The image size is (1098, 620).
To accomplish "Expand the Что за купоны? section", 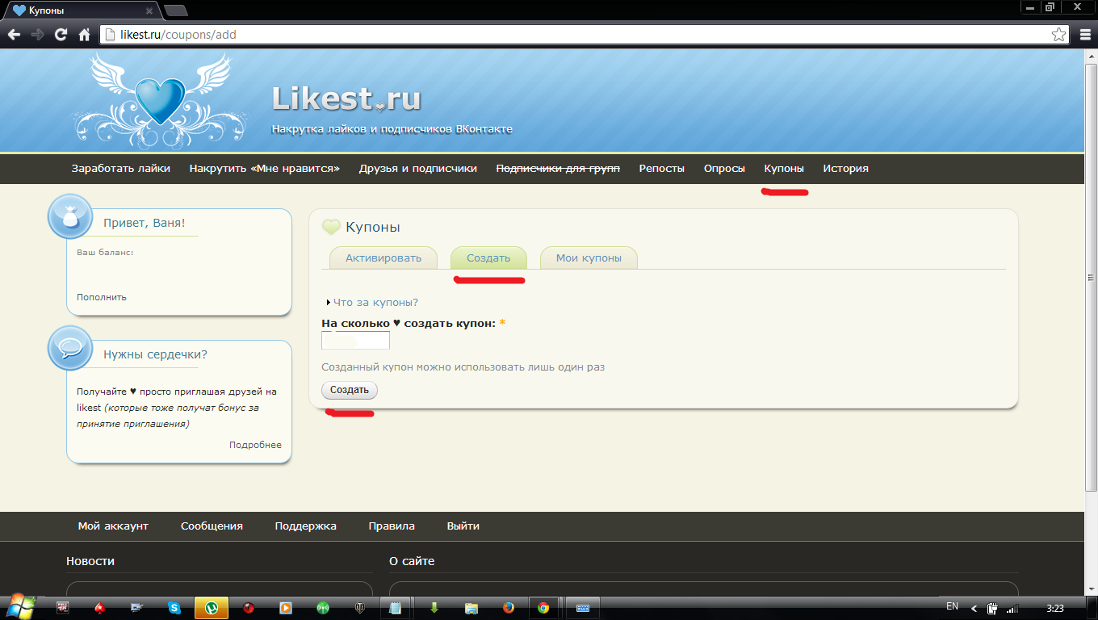I will coord(375,303).
